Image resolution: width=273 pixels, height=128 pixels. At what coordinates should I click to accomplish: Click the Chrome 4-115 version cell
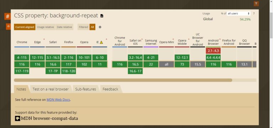tap(22, 58)
